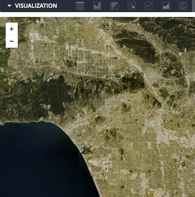Click the VISUALIZATION panel title
This screenshot has width=195, height=197.
click(x=36, y=6)
